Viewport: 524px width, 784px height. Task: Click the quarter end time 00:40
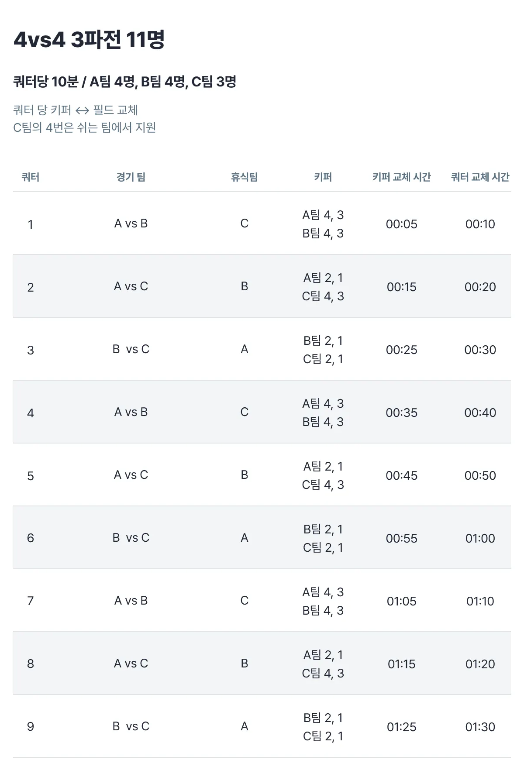click(480, 413)
